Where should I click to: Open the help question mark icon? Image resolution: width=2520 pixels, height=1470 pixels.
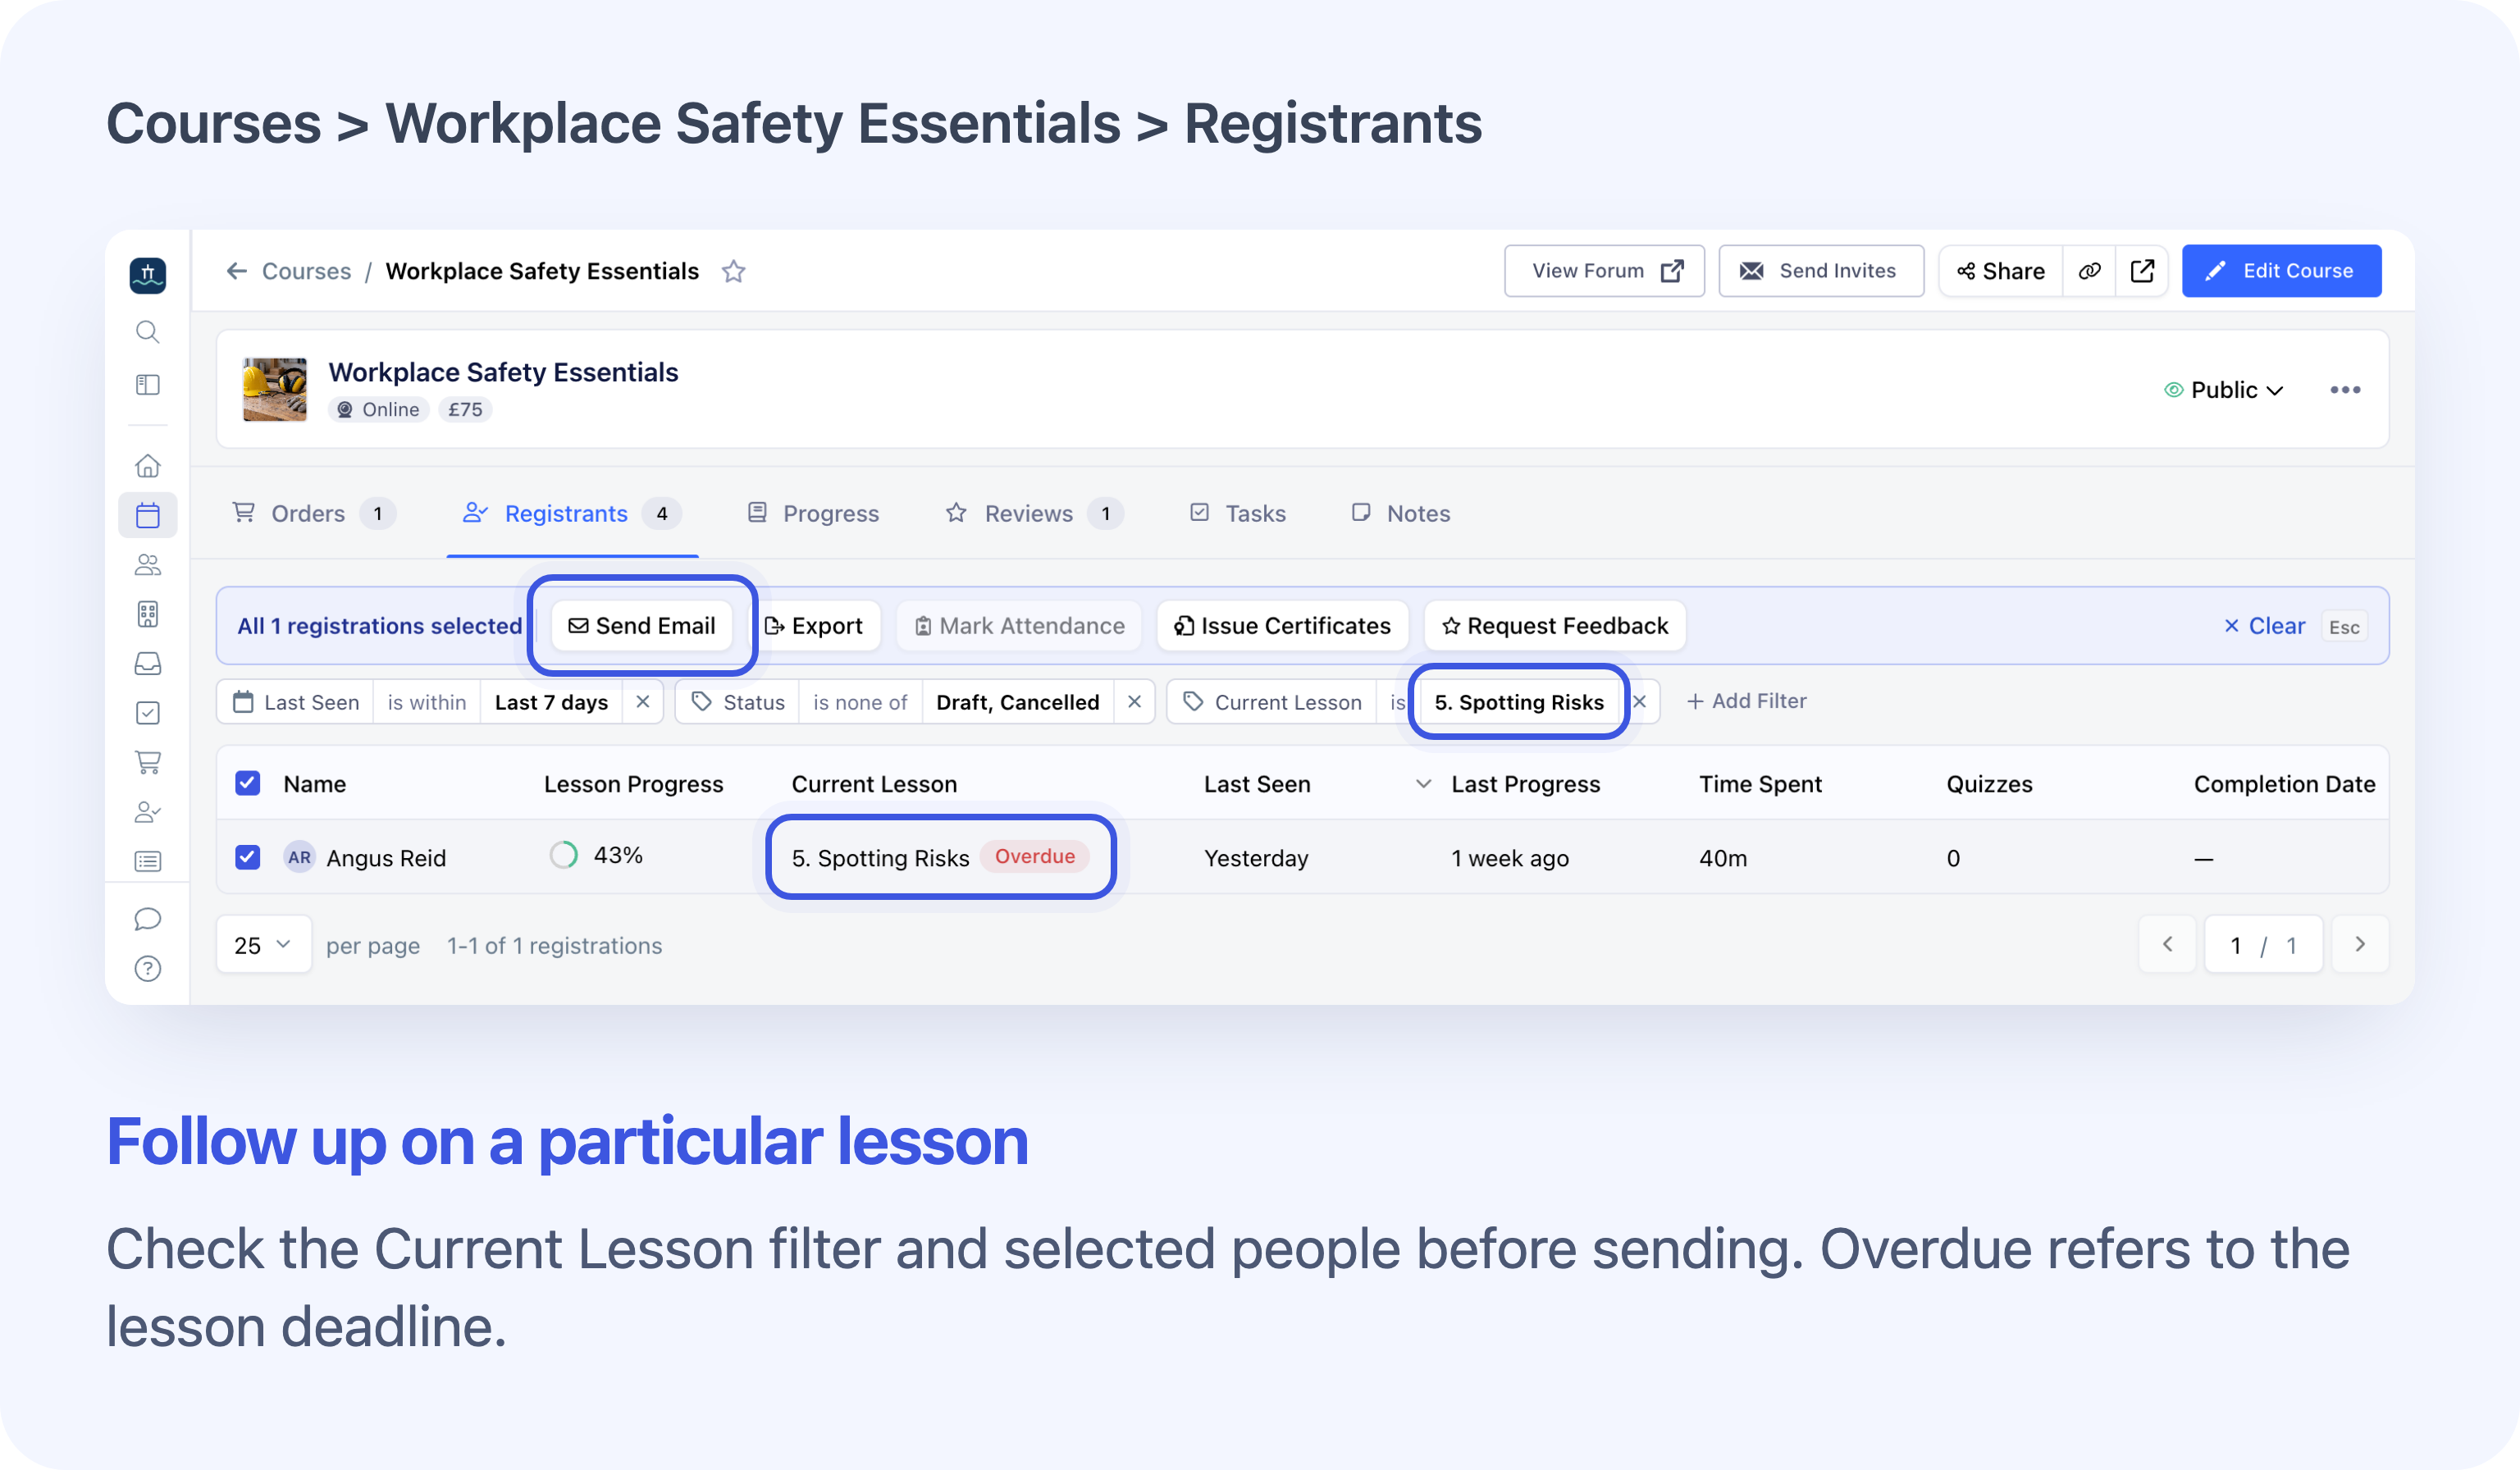[x=147, y=968]
